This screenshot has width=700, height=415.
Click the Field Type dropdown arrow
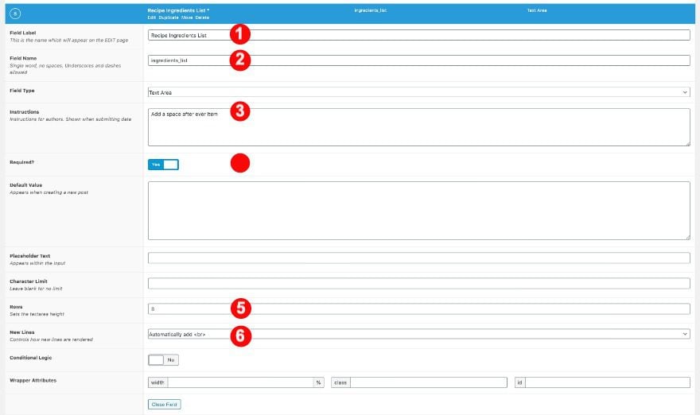tap(685, 92)
